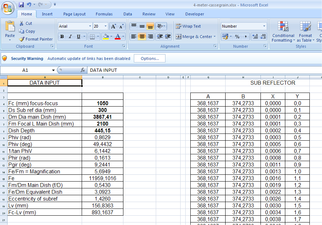322x225 pixels.
Task: Open the Formulas ribbon tab
Action: (x=104, y=14)
